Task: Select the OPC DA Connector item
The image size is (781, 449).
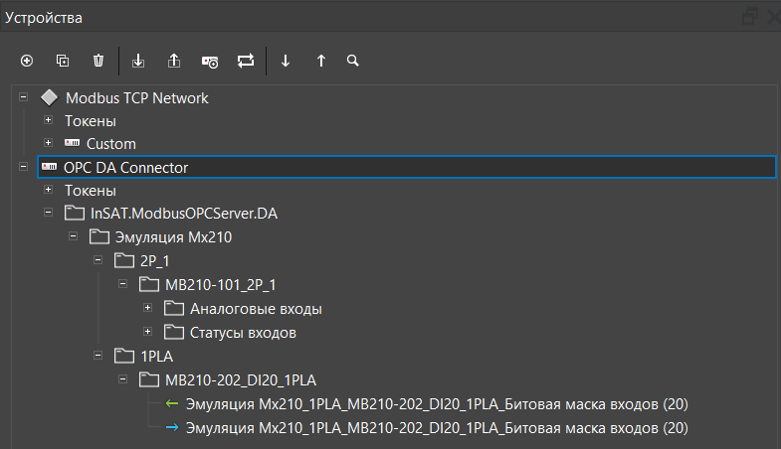Action: point(125,168)
